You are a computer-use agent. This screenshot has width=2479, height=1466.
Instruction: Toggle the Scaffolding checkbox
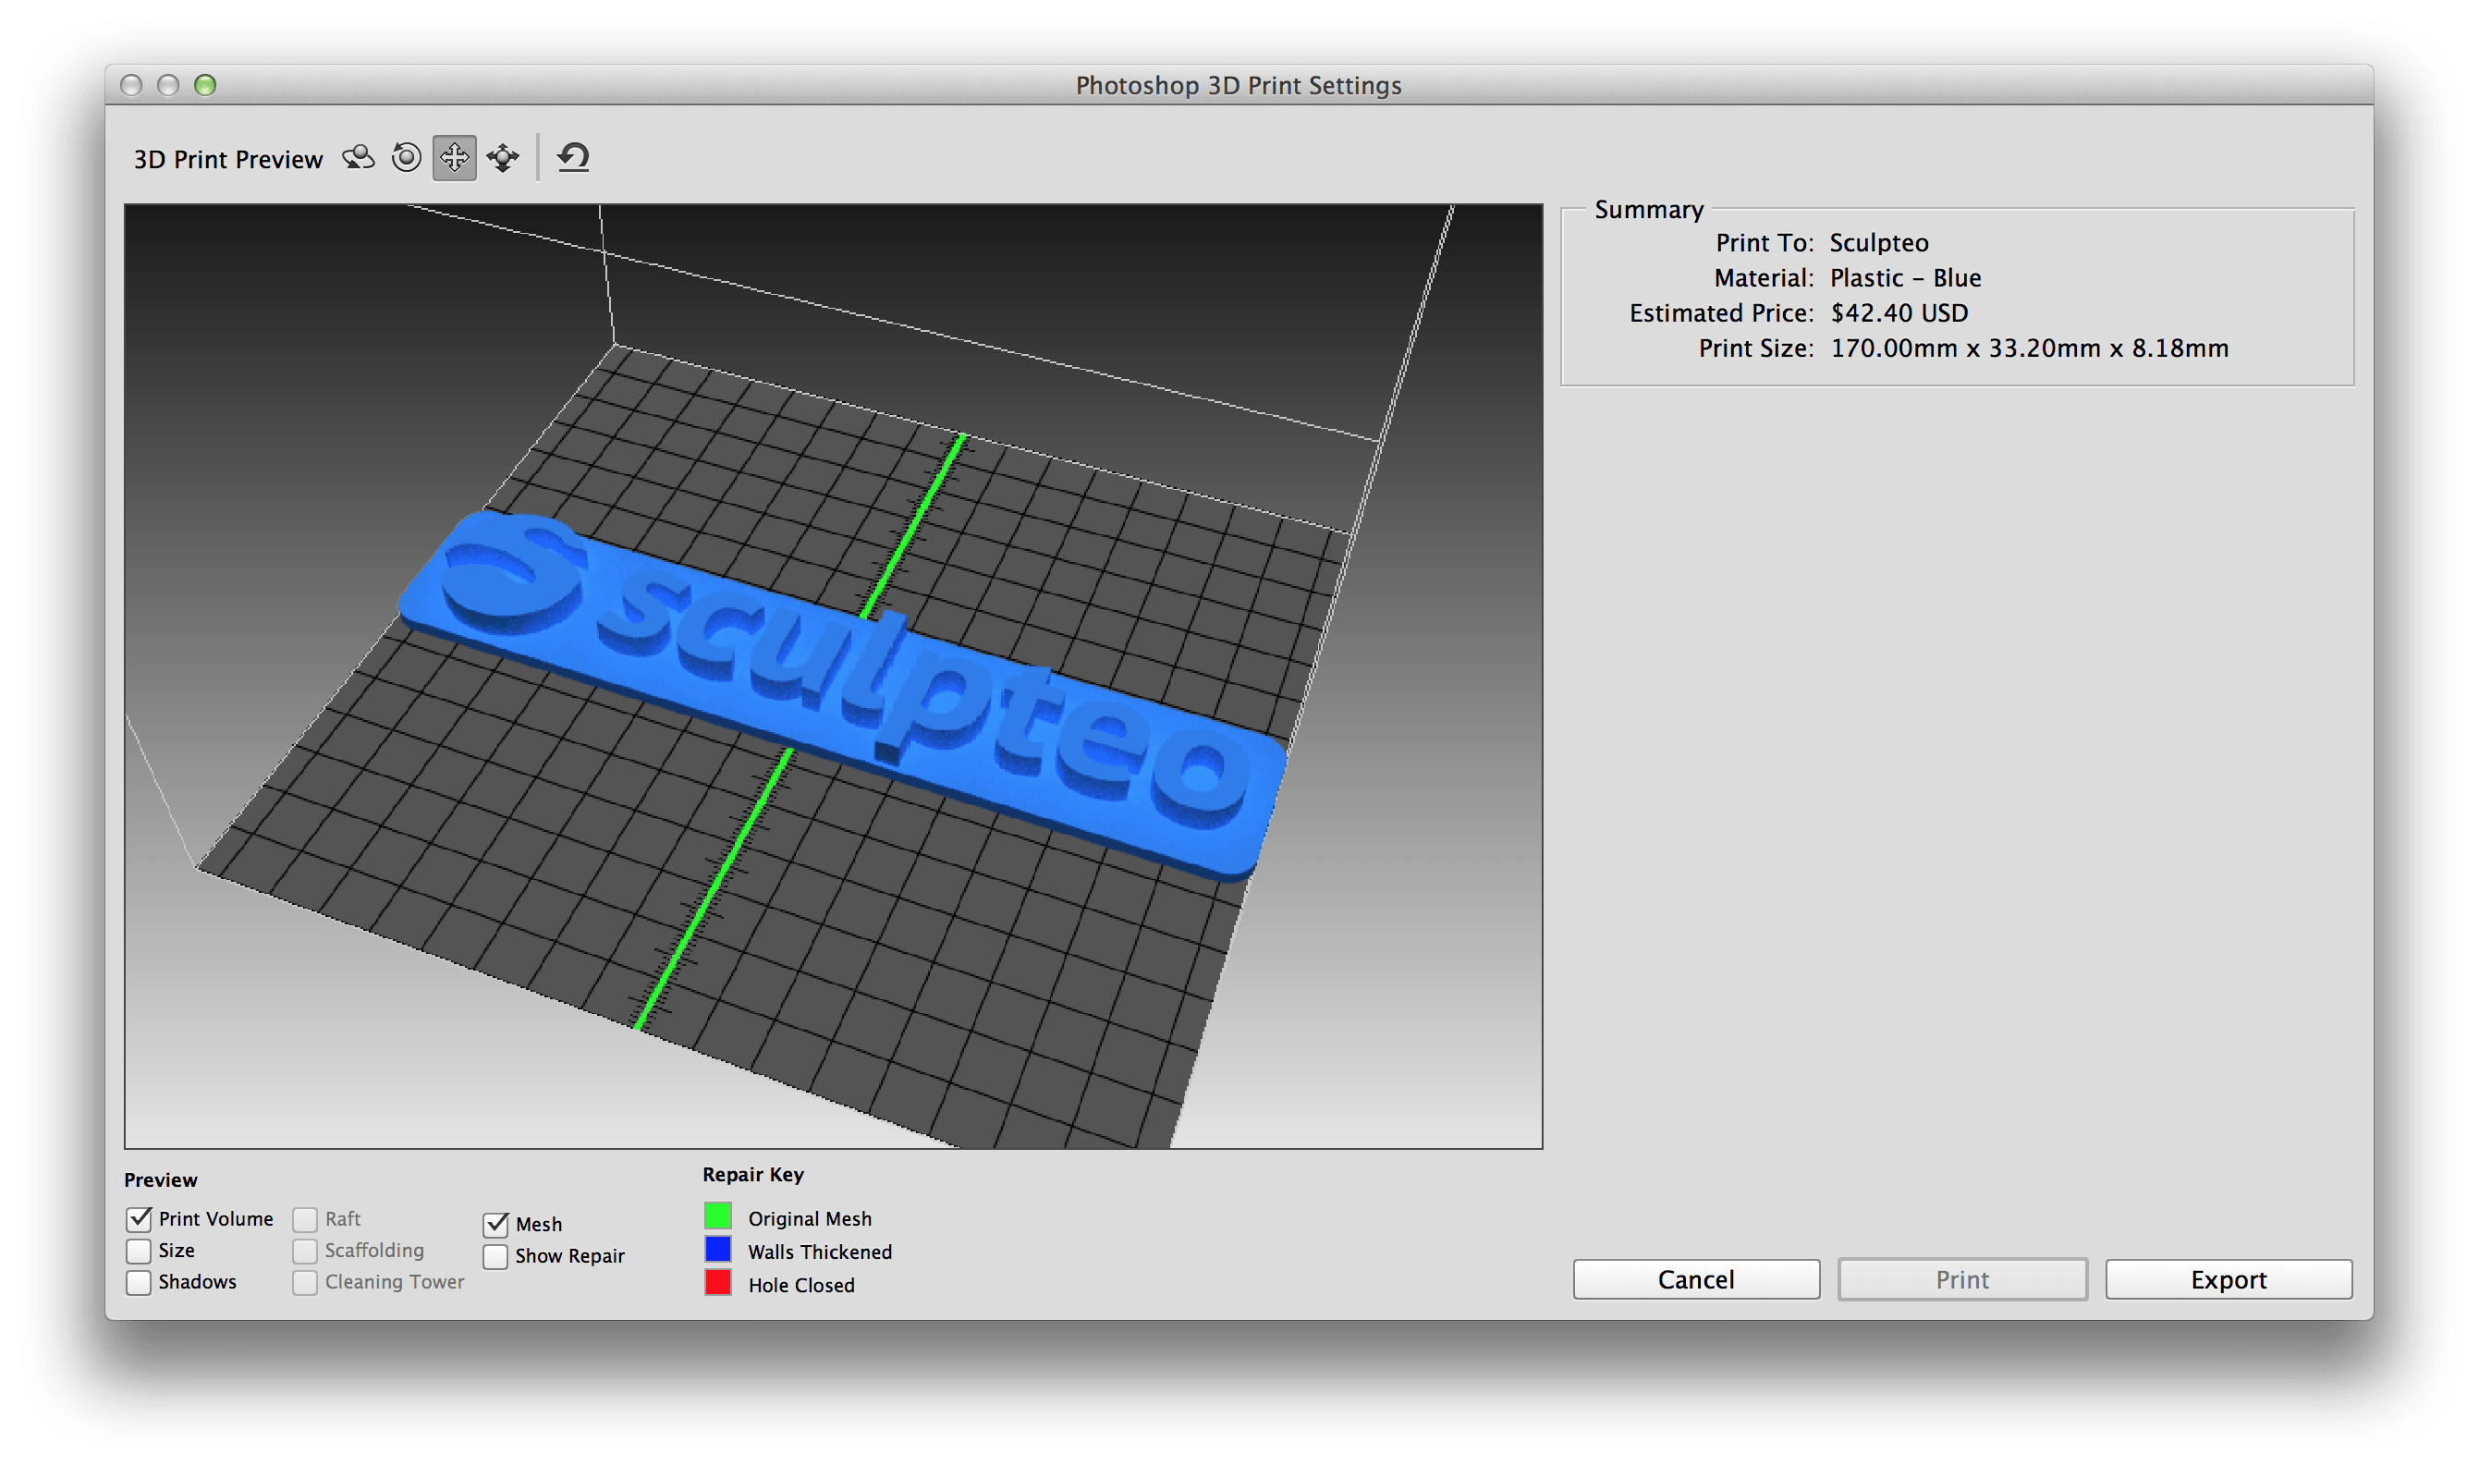305,1251
